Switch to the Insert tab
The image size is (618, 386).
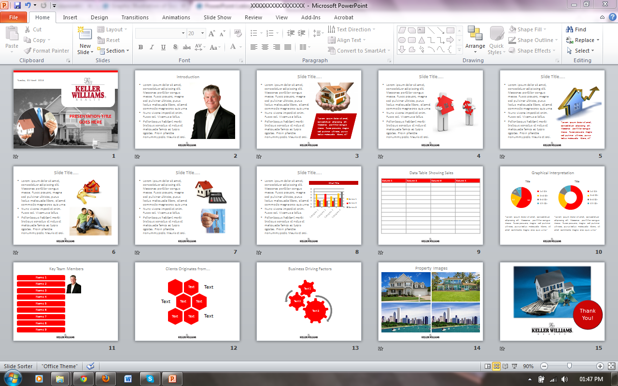[x=70, y=17]
